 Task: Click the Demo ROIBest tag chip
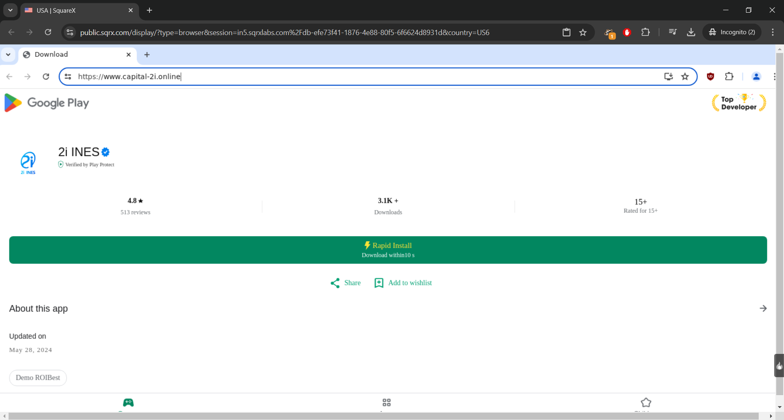click(38, 378)
